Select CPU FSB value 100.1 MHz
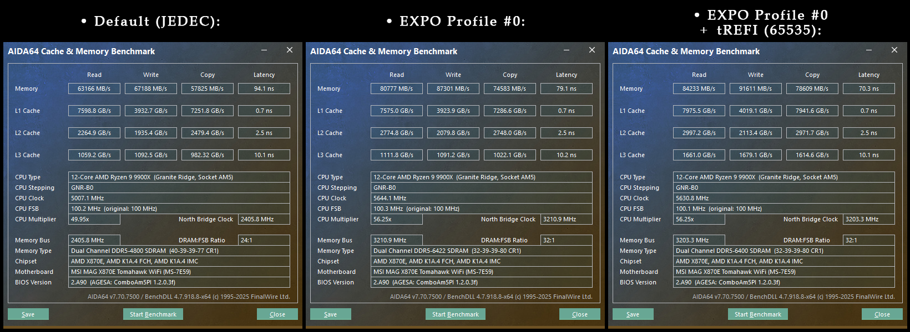Screen dimensions: 910x332 point(784,209)
